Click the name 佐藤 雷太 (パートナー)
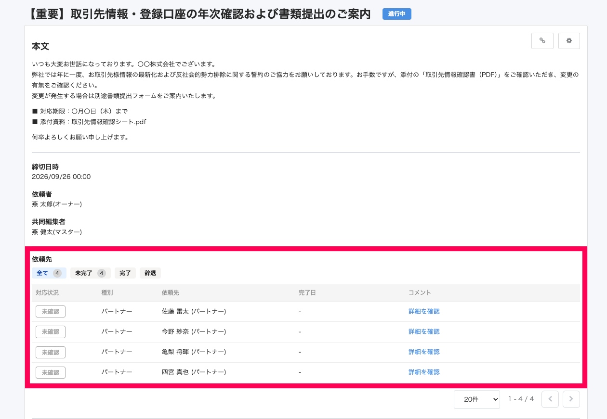The height and width of the screenshot is (419, 607). pos(194,311)
